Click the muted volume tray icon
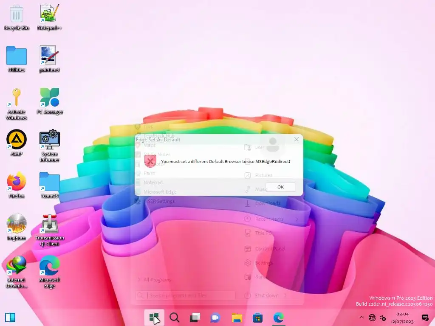 [x=383, y=318]
